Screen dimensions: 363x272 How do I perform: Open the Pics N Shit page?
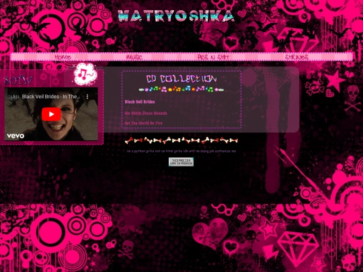coord(213,57)
